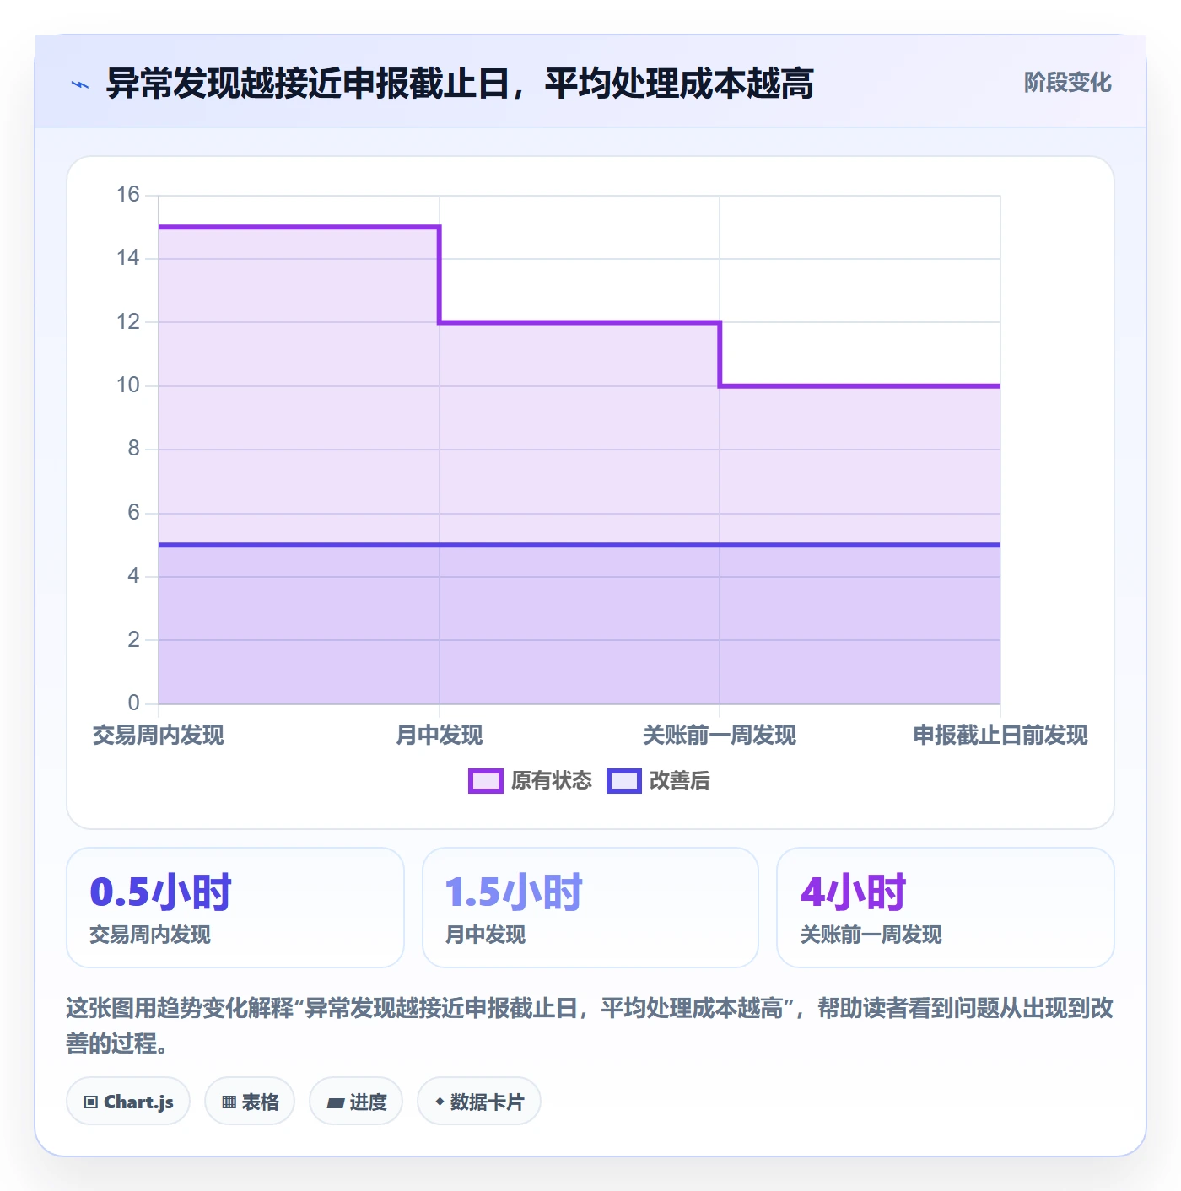Image resolution: width=1181 pixels, height=1191 pixels.
Task: Click the y-axis value 4
Action: point(134,576)
